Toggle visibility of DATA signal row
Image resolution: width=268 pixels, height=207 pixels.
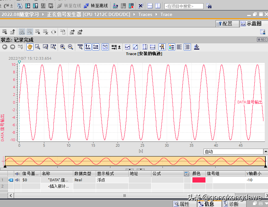tap(17, 180)
